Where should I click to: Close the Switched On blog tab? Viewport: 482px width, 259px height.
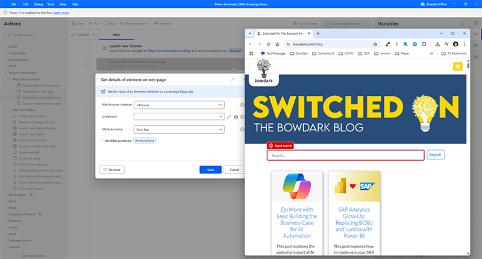[309, 34]
